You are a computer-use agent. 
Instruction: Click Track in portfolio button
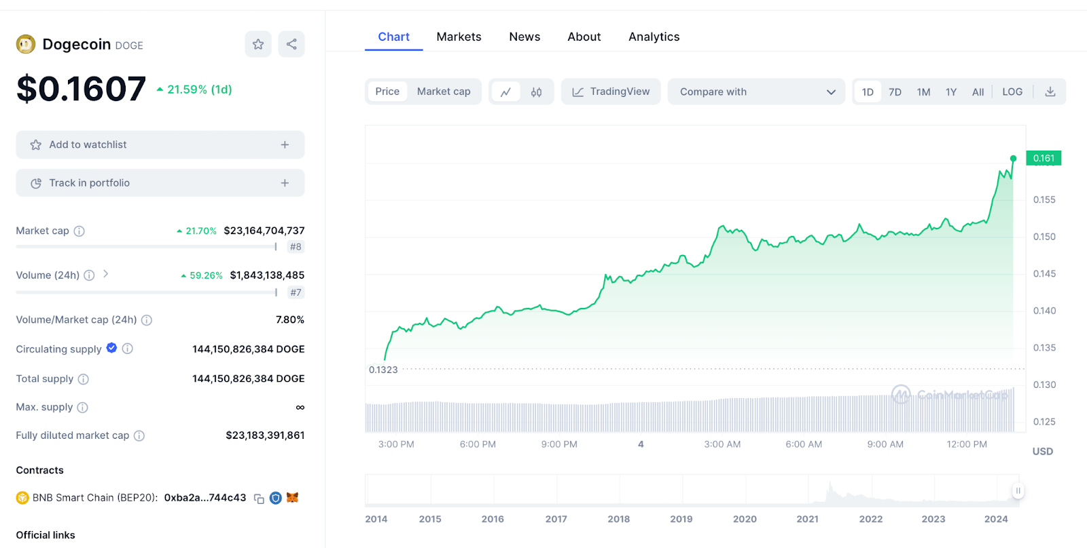tap(160, 183)
